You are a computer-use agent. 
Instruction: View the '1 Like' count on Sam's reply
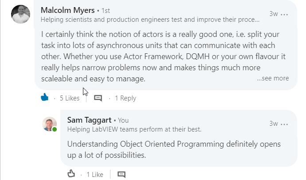[95, 175]
